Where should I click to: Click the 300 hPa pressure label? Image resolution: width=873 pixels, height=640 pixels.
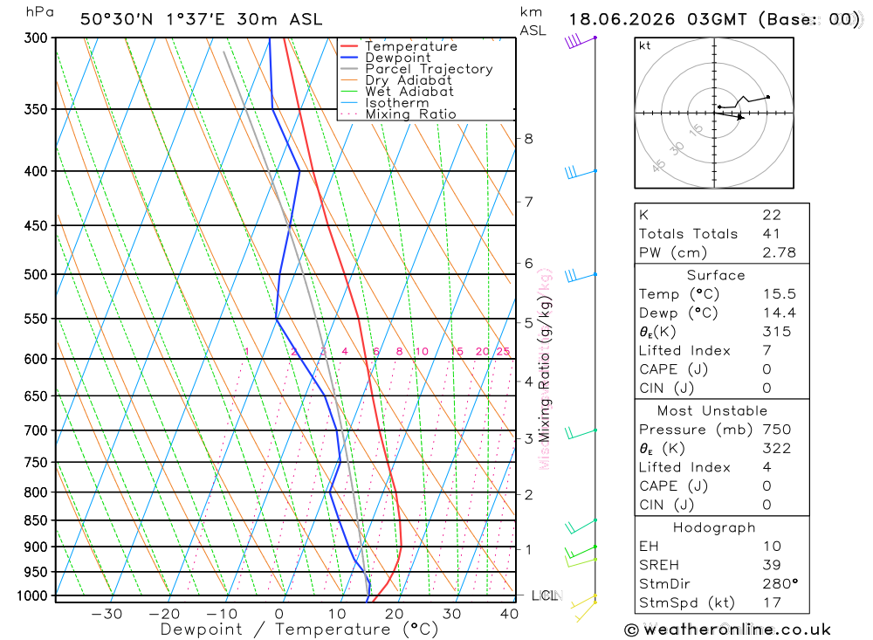(36, 38)
